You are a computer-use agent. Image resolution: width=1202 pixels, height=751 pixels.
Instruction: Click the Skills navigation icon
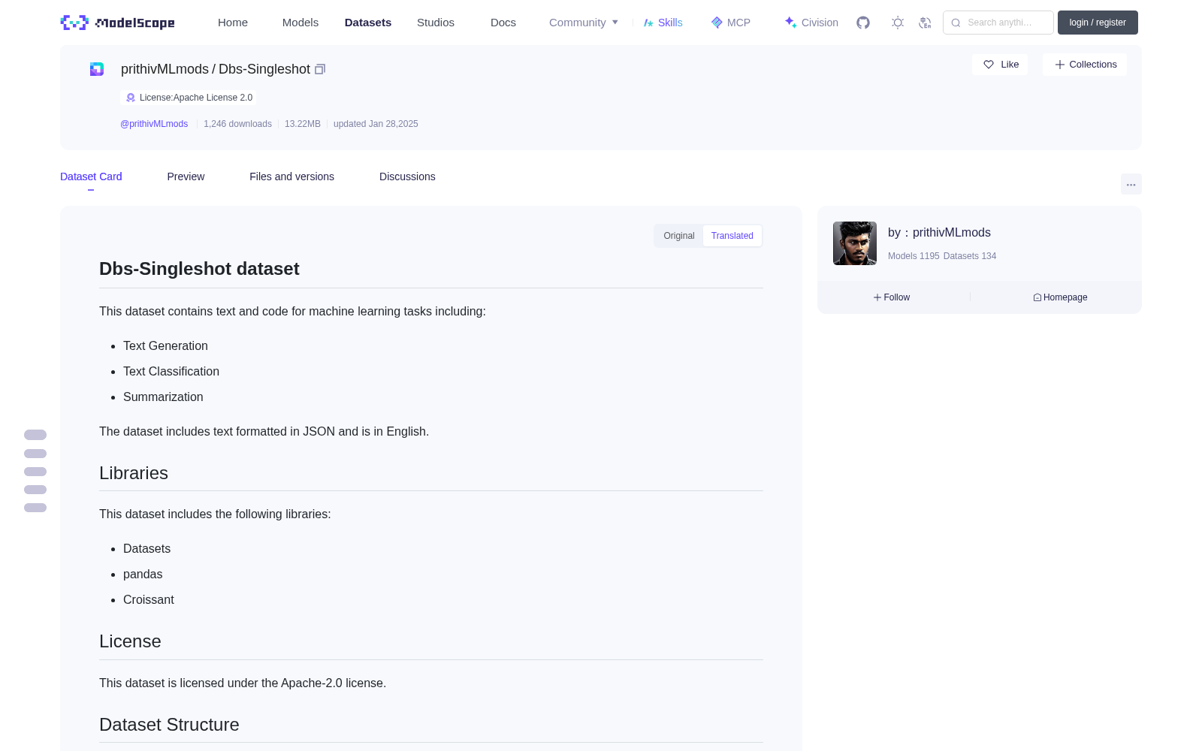point(648,23)
